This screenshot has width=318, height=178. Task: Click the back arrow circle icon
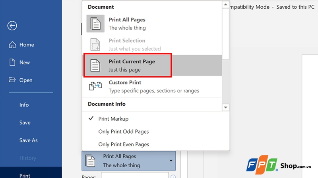(x=12, y=26)
